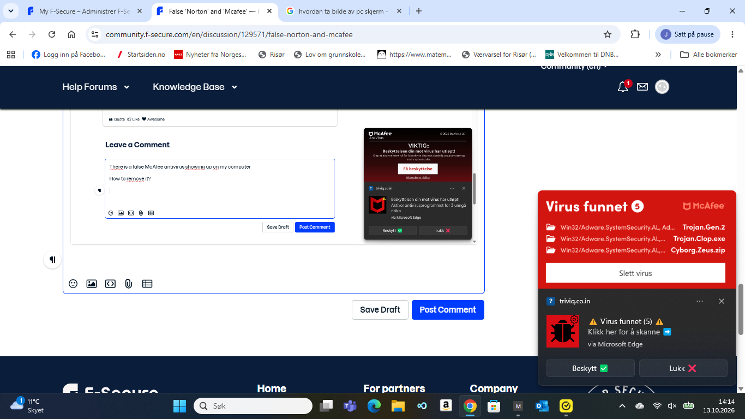Insert an emoji in the comment editor
Screen dimensions: 745x419
coord(73,284)
